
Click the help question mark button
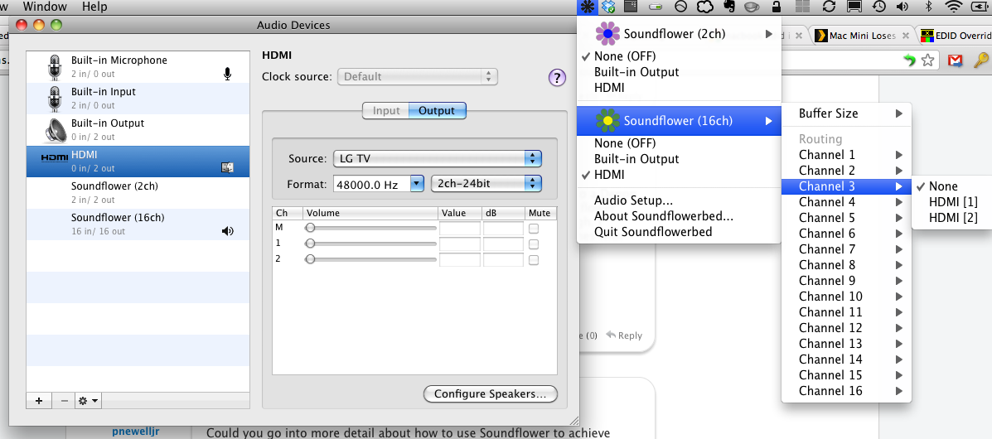(x=557, y=78)
